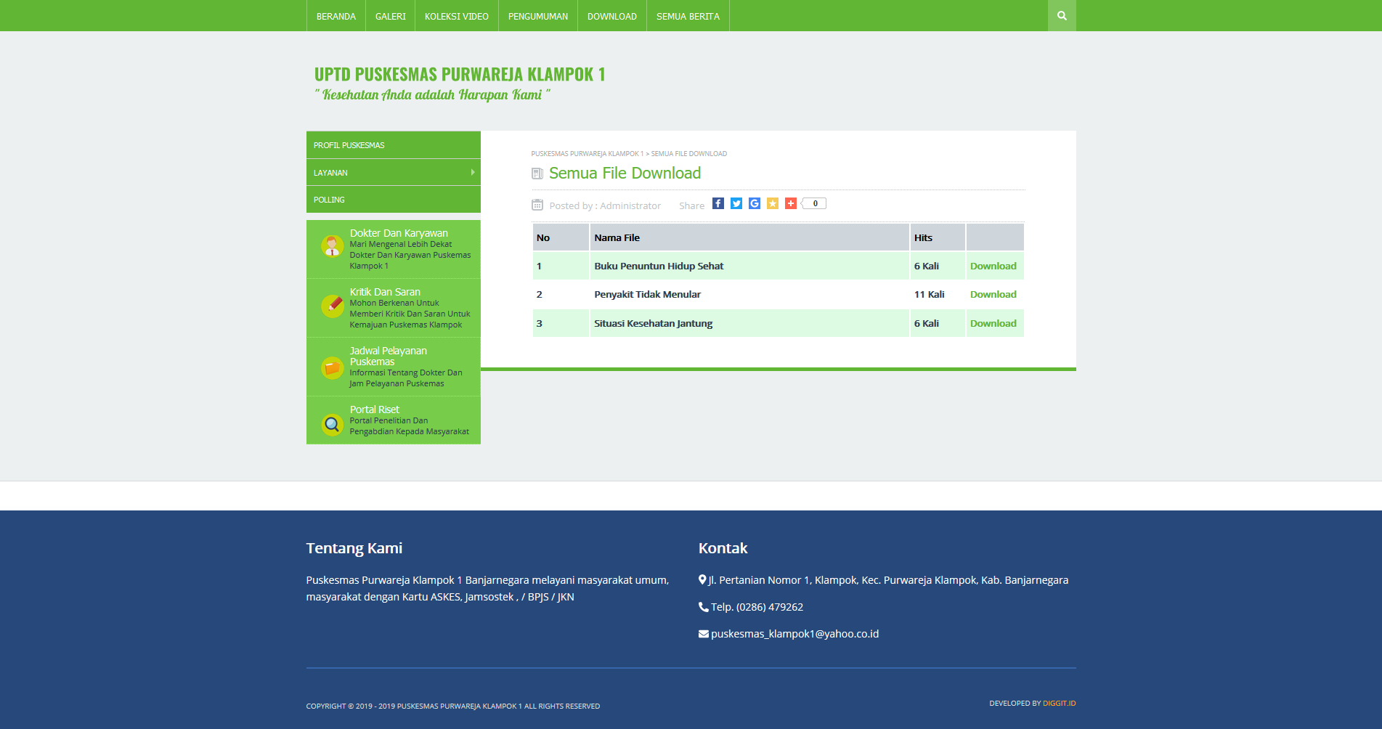Go to BERANDA from the navbar

pos(336,15)
